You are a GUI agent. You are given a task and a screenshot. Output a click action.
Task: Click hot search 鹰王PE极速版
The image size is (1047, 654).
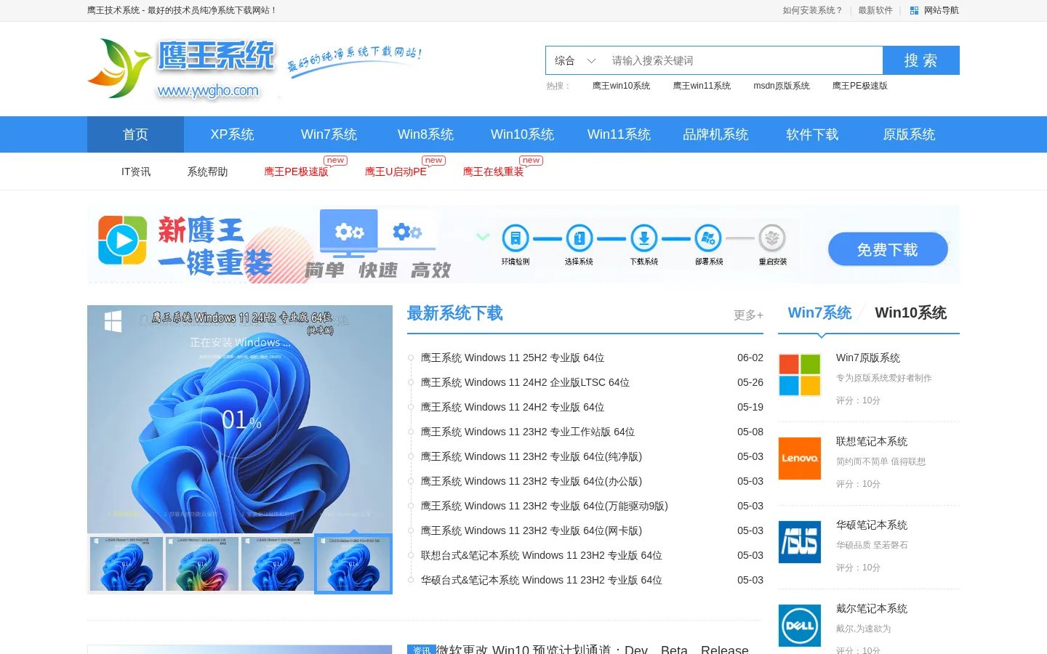860,86
